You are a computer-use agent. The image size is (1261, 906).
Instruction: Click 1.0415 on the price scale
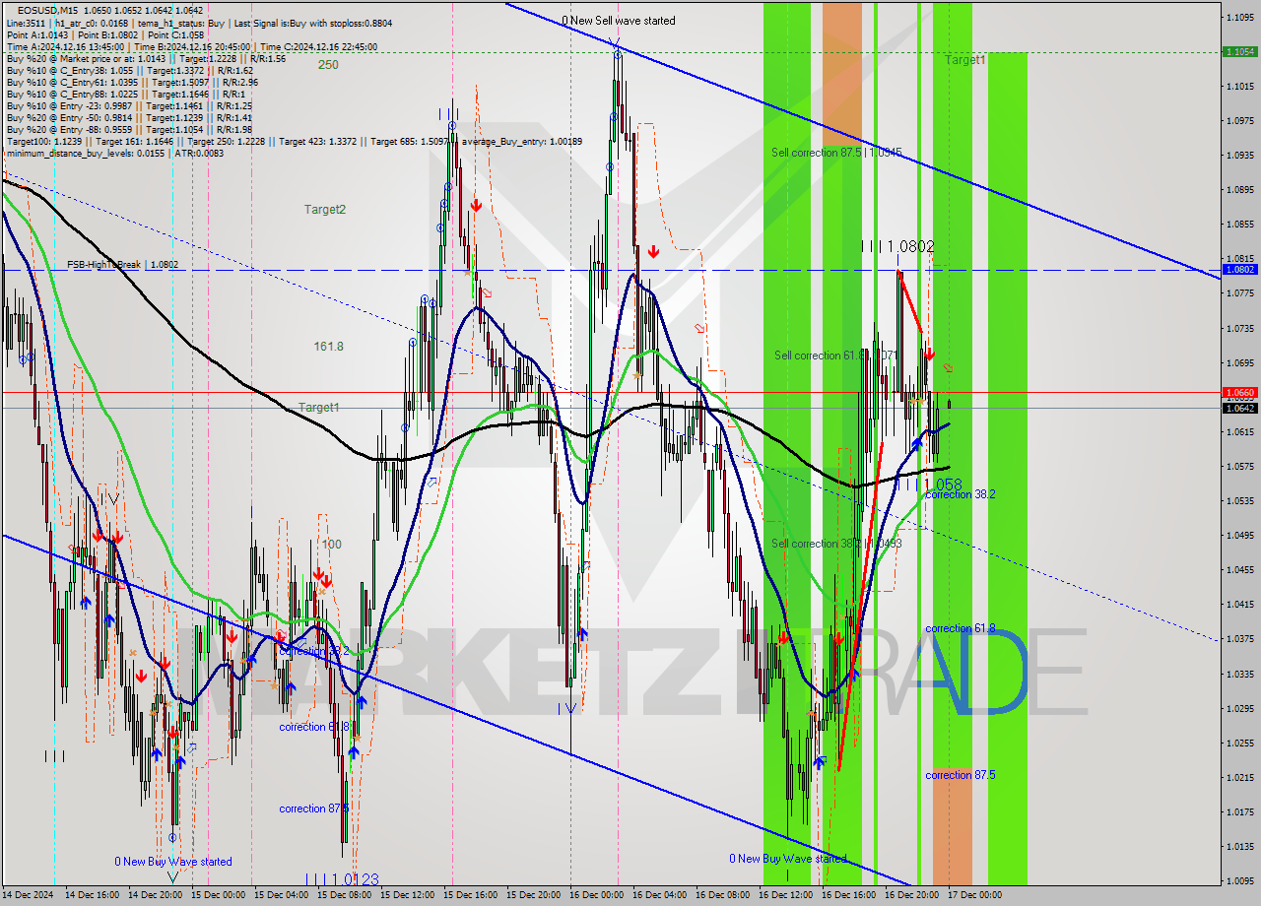coord(1238,604)
